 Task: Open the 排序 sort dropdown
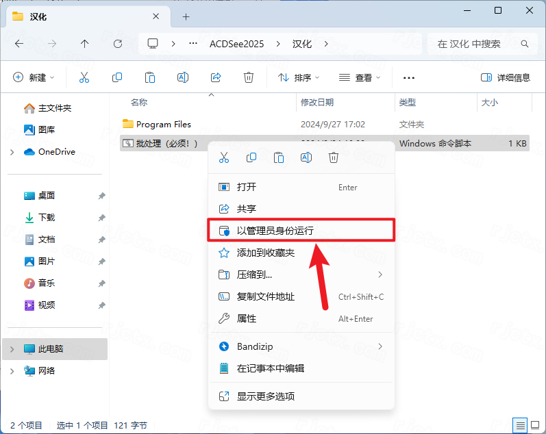[x=299, y=78]
